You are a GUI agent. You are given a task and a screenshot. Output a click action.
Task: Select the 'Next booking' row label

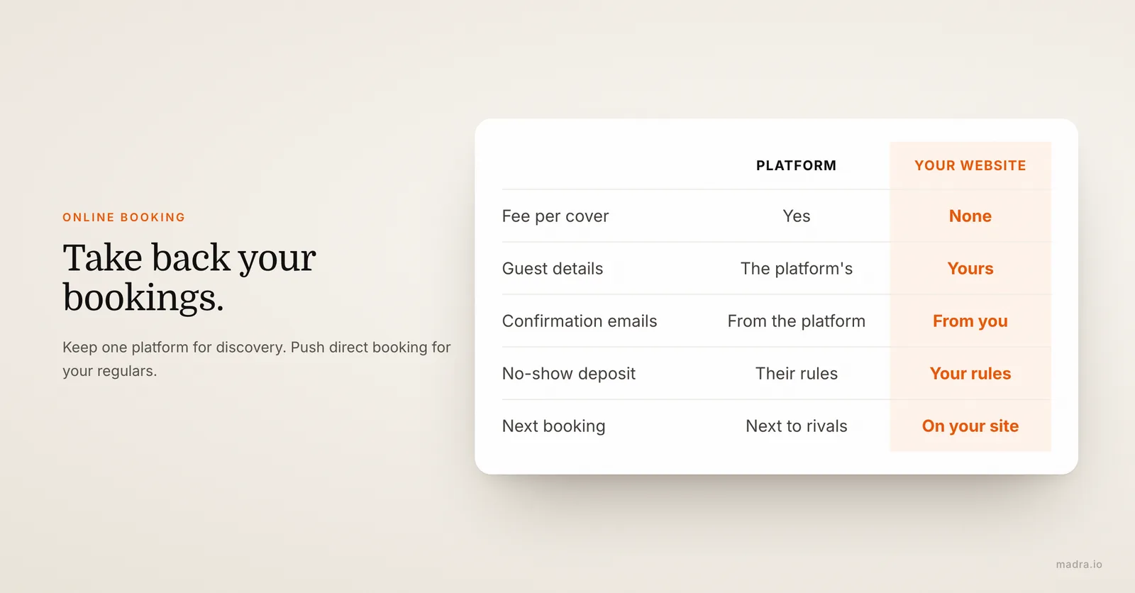[554, 426]
